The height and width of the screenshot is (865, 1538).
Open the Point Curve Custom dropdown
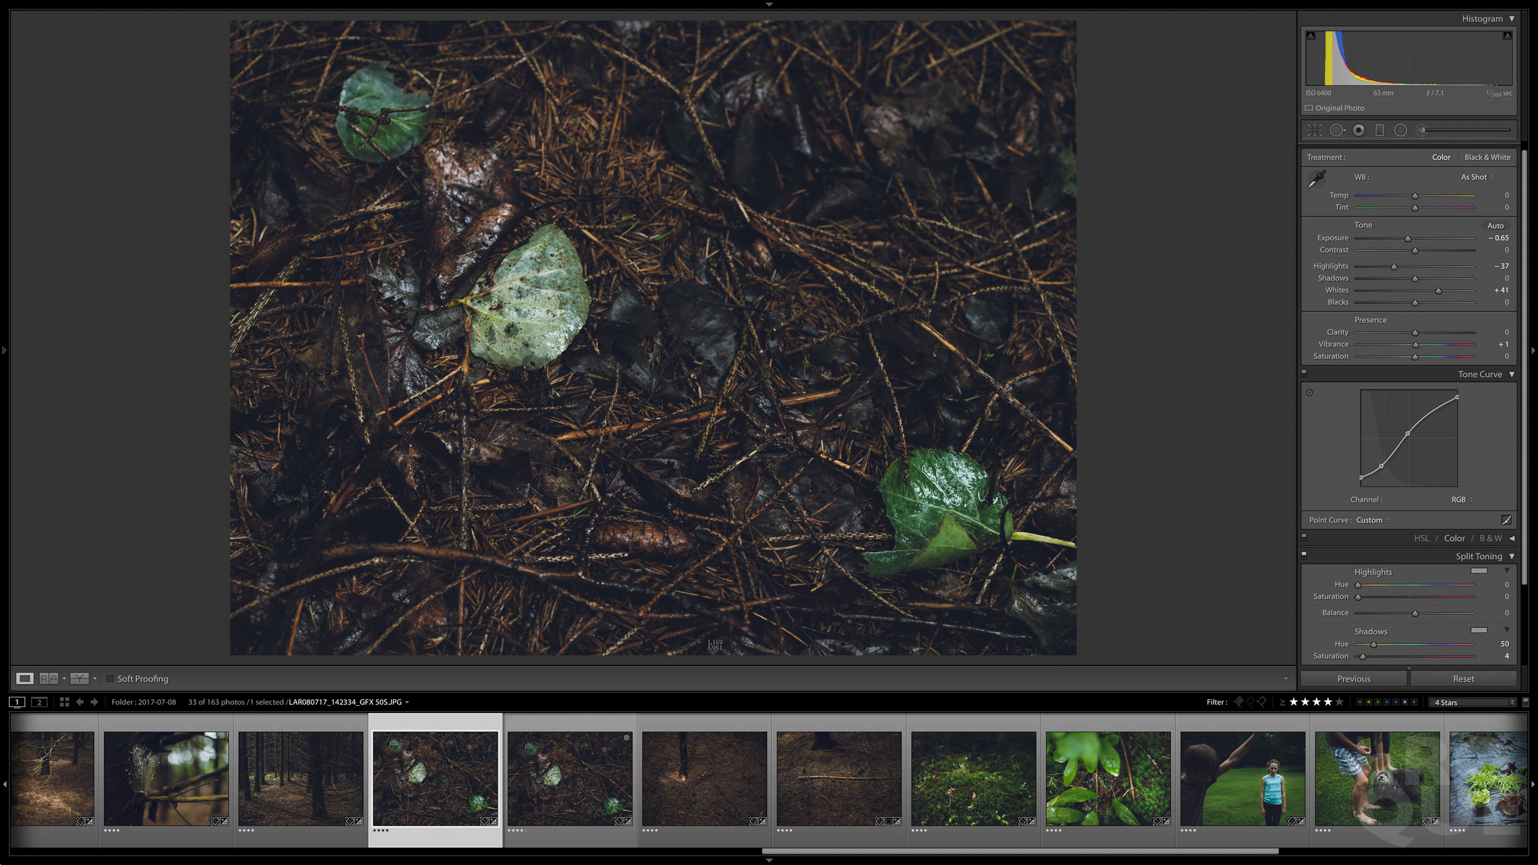pos(1373,520)
